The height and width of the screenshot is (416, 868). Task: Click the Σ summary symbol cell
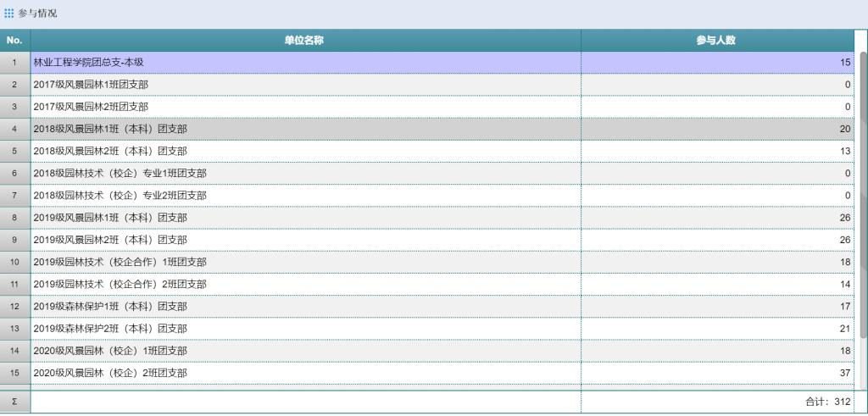pos(14,402)
